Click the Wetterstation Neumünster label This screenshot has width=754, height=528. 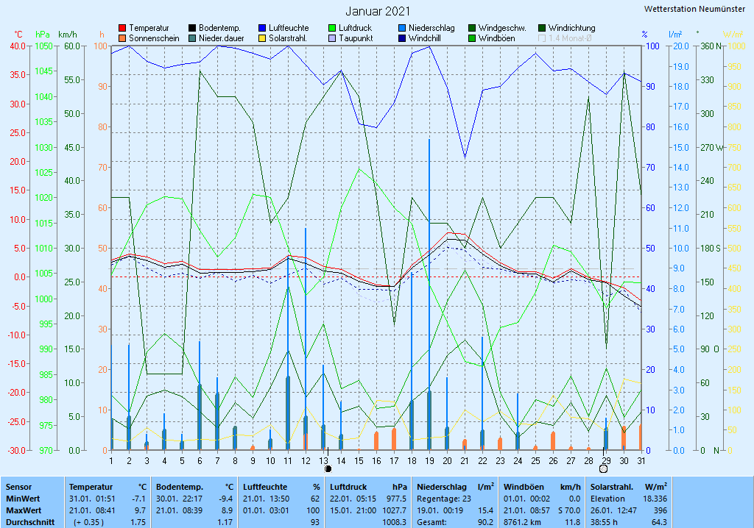click(x=694, y=9)
